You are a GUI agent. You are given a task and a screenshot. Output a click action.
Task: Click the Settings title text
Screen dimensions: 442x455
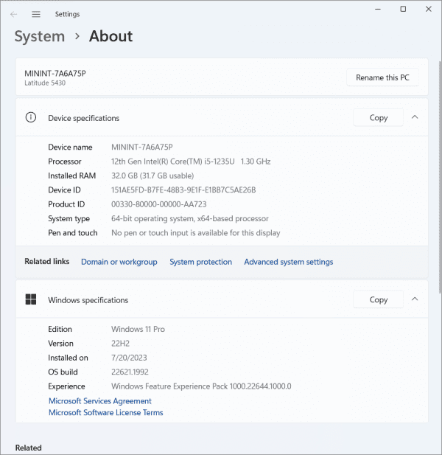[x=67, y=14]
